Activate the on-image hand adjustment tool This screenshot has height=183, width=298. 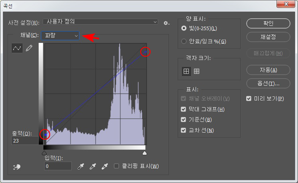(17, 167)
